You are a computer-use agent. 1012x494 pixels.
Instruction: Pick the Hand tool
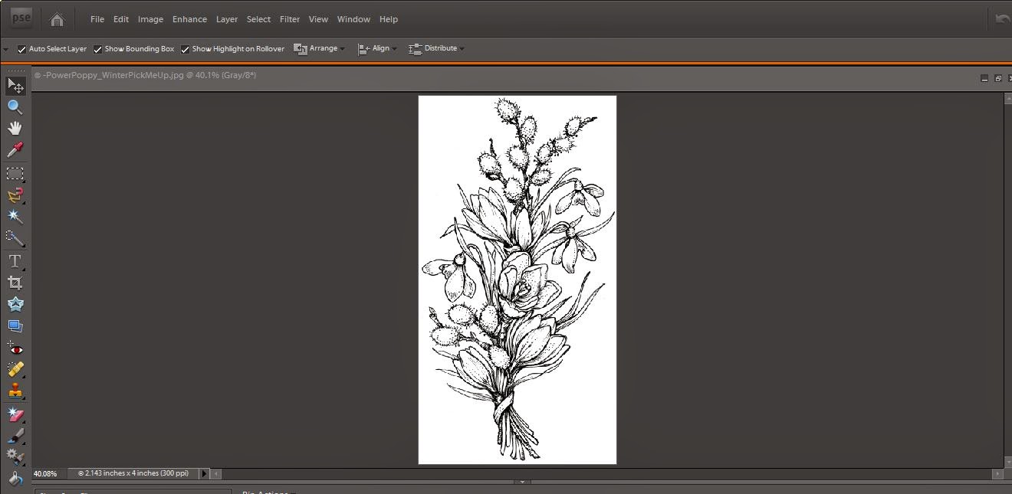click(15, 128)
